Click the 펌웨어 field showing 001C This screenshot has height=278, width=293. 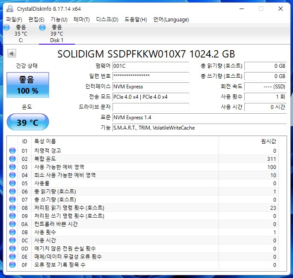pos(151,66)
